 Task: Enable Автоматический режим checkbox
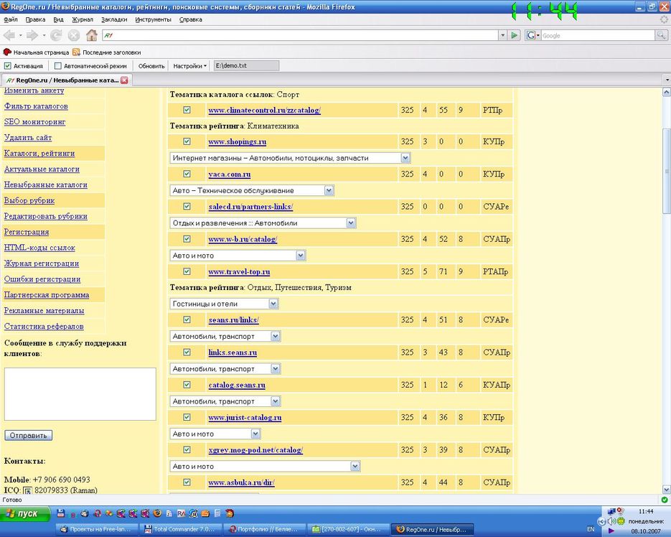[58, 66]
